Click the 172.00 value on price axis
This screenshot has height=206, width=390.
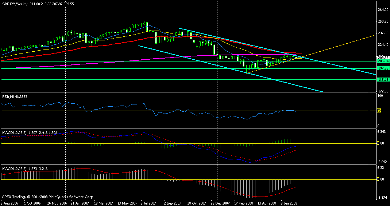click(x=382, y=91)
